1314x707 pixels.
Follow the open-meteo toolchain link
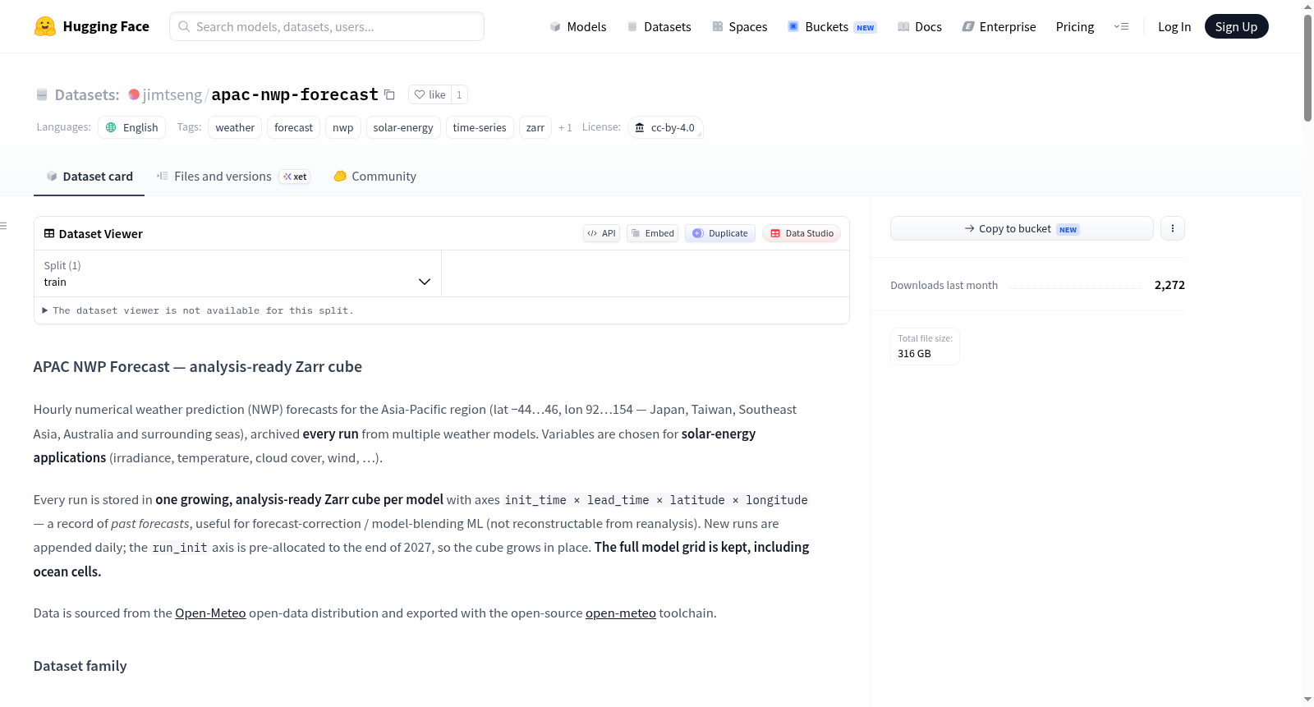[621, 613]
